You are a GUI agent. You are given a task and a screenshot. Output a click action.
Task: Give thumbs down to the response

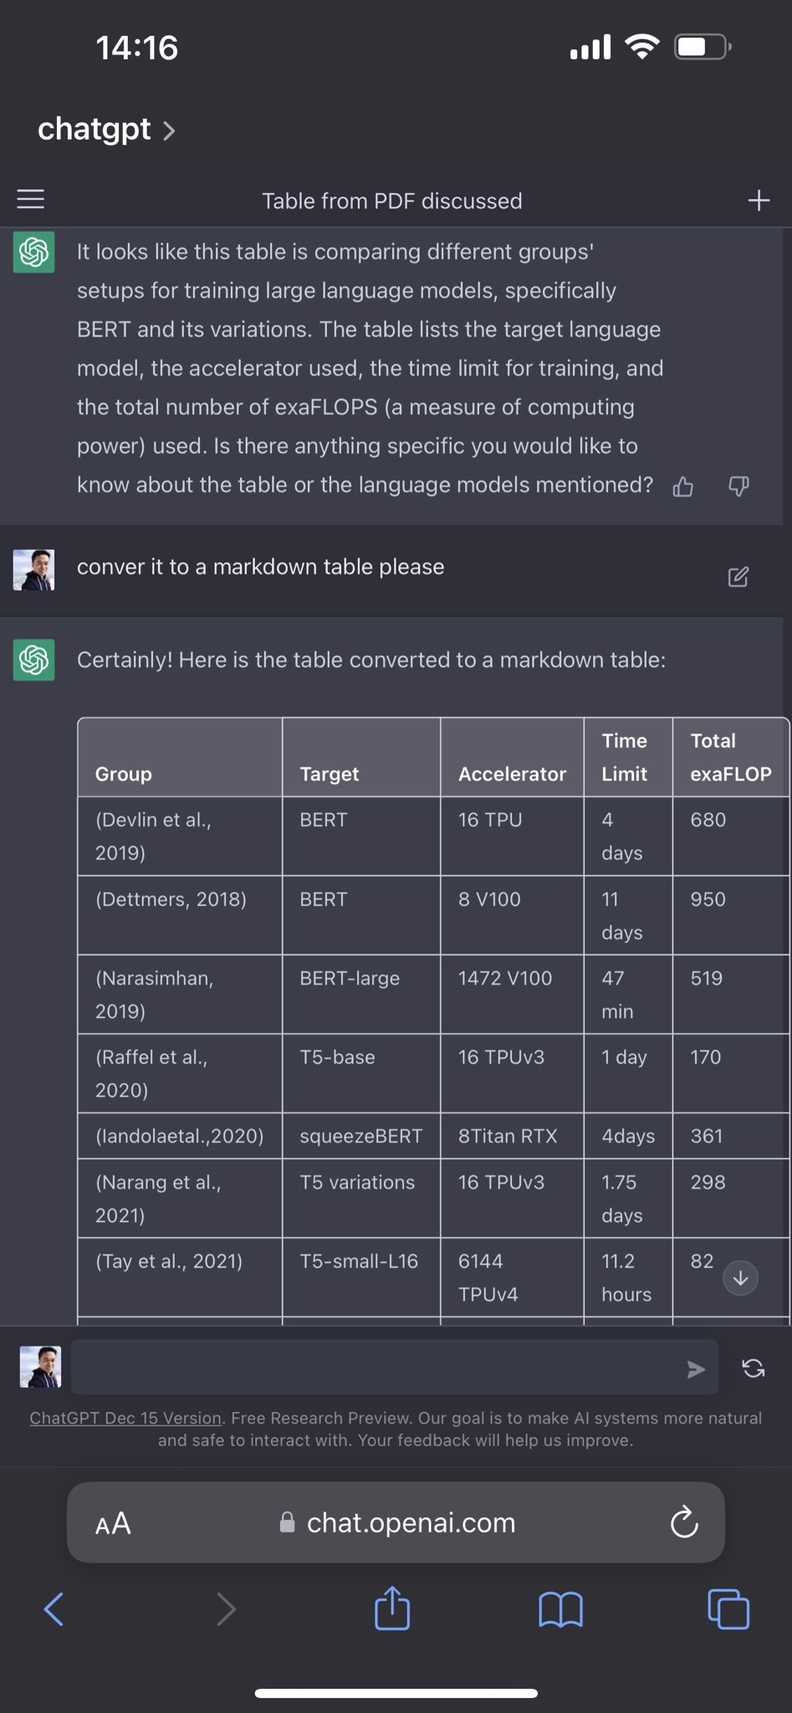(738, 487)
